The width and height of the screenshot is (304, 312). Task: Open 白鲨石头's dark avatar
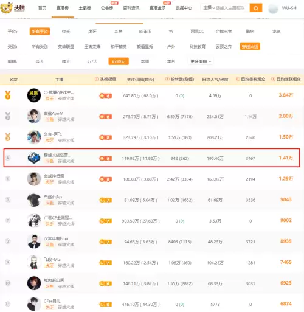[x=34, y=199]
